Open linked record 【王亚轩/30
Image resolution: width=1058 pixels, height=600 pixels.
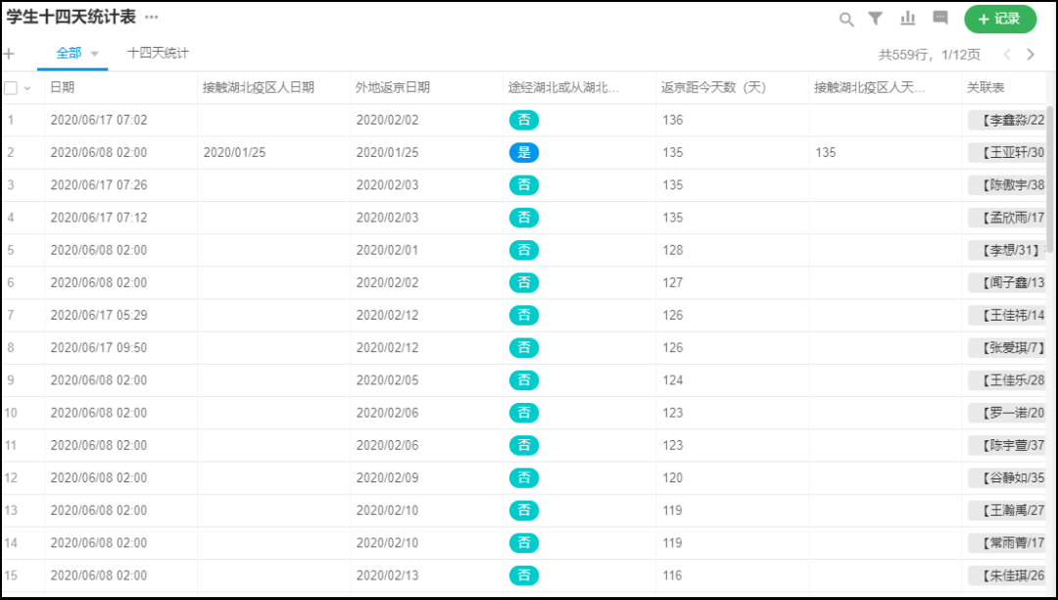(1007, 153)
